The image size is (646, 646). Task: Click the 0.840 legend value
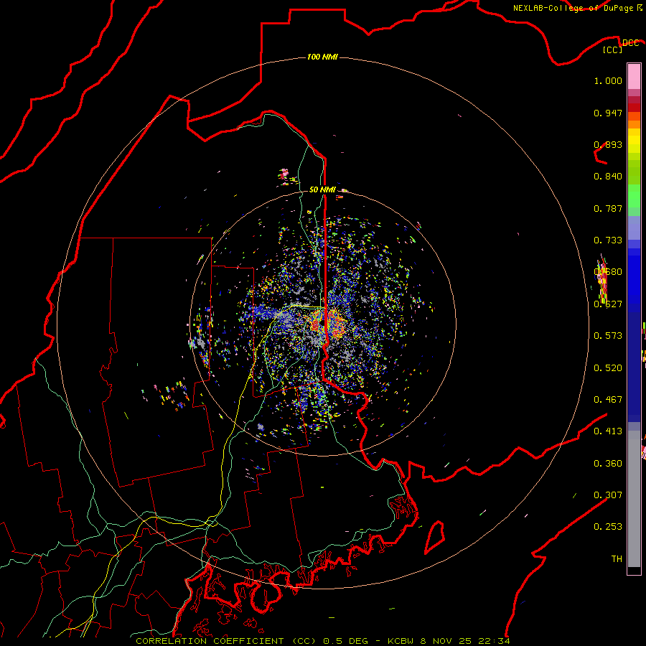tap(608, 177)
